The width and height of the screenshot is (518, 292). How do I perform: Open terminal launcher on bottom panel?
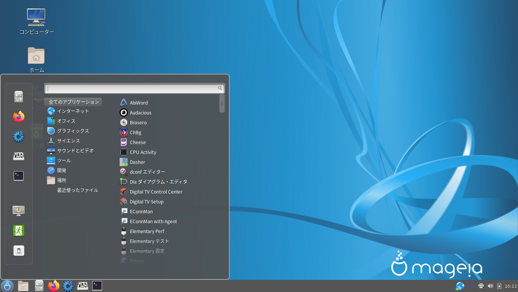coord(97,286)
